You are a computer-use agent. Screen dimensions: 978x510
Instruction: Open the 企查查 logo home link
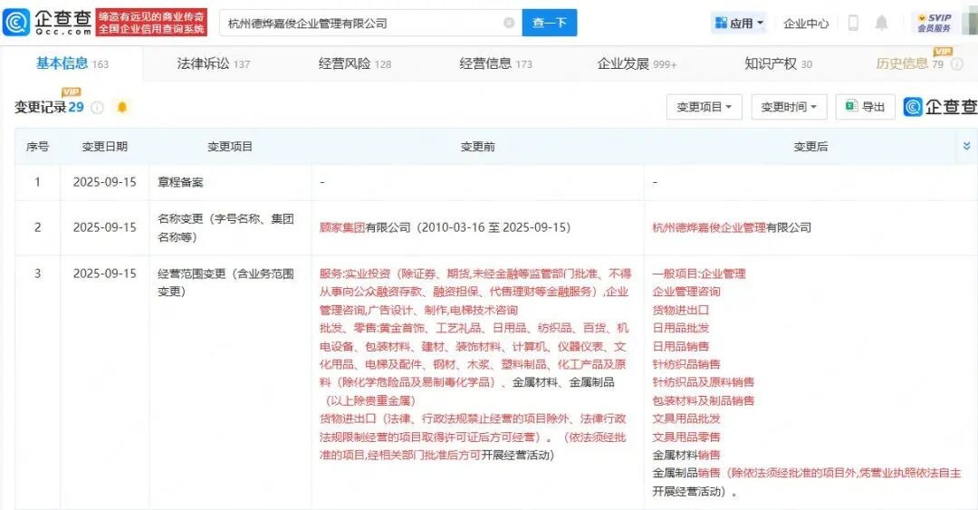tap(47, 23)
